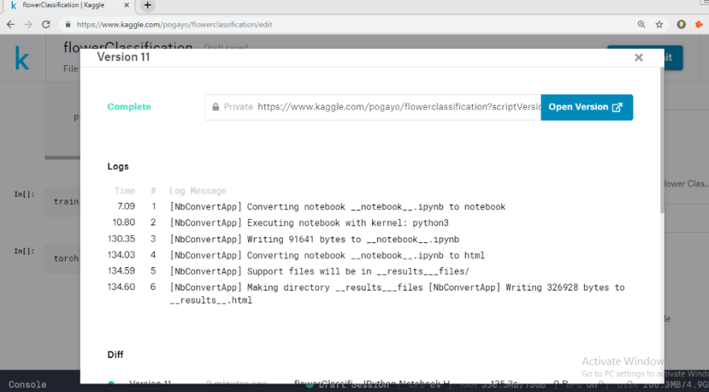Open the Console panel at bottom
The image size is (709, 392).
tap(27, 385)
